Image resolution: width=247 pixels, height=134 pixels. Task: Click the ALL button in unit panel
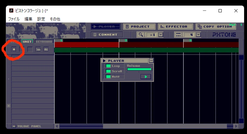click(46, 49)
